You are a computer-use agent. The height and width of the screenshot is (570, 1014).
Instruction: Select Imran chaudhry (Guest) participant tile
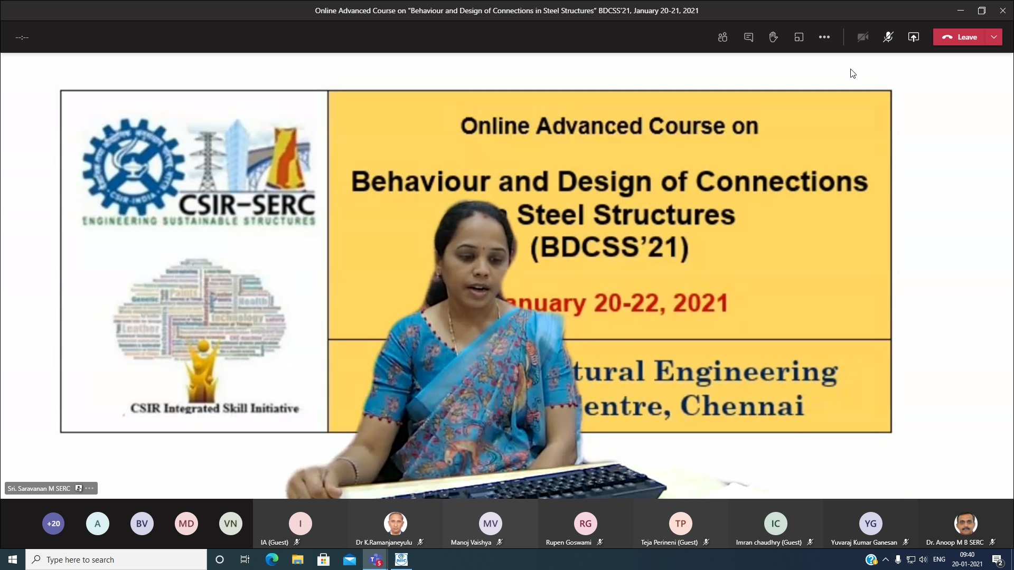point(775,524)
